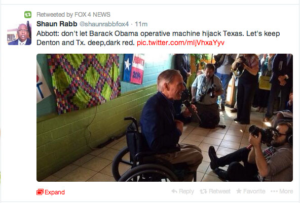Click the Retweet arrows icon beside Reply
300x203 pixels.
coord(203,191)
